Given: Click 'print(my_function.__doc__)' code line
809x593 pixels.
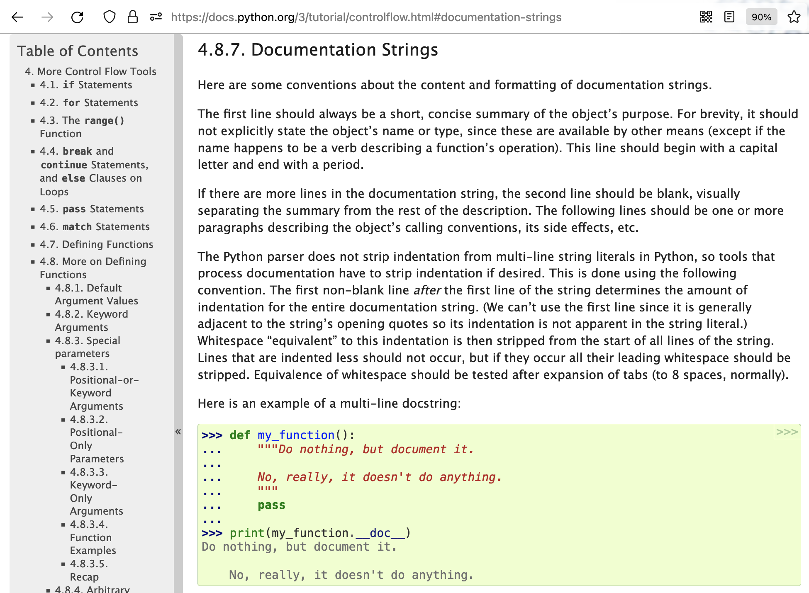Looking at the screenshot, I should 320,533.
